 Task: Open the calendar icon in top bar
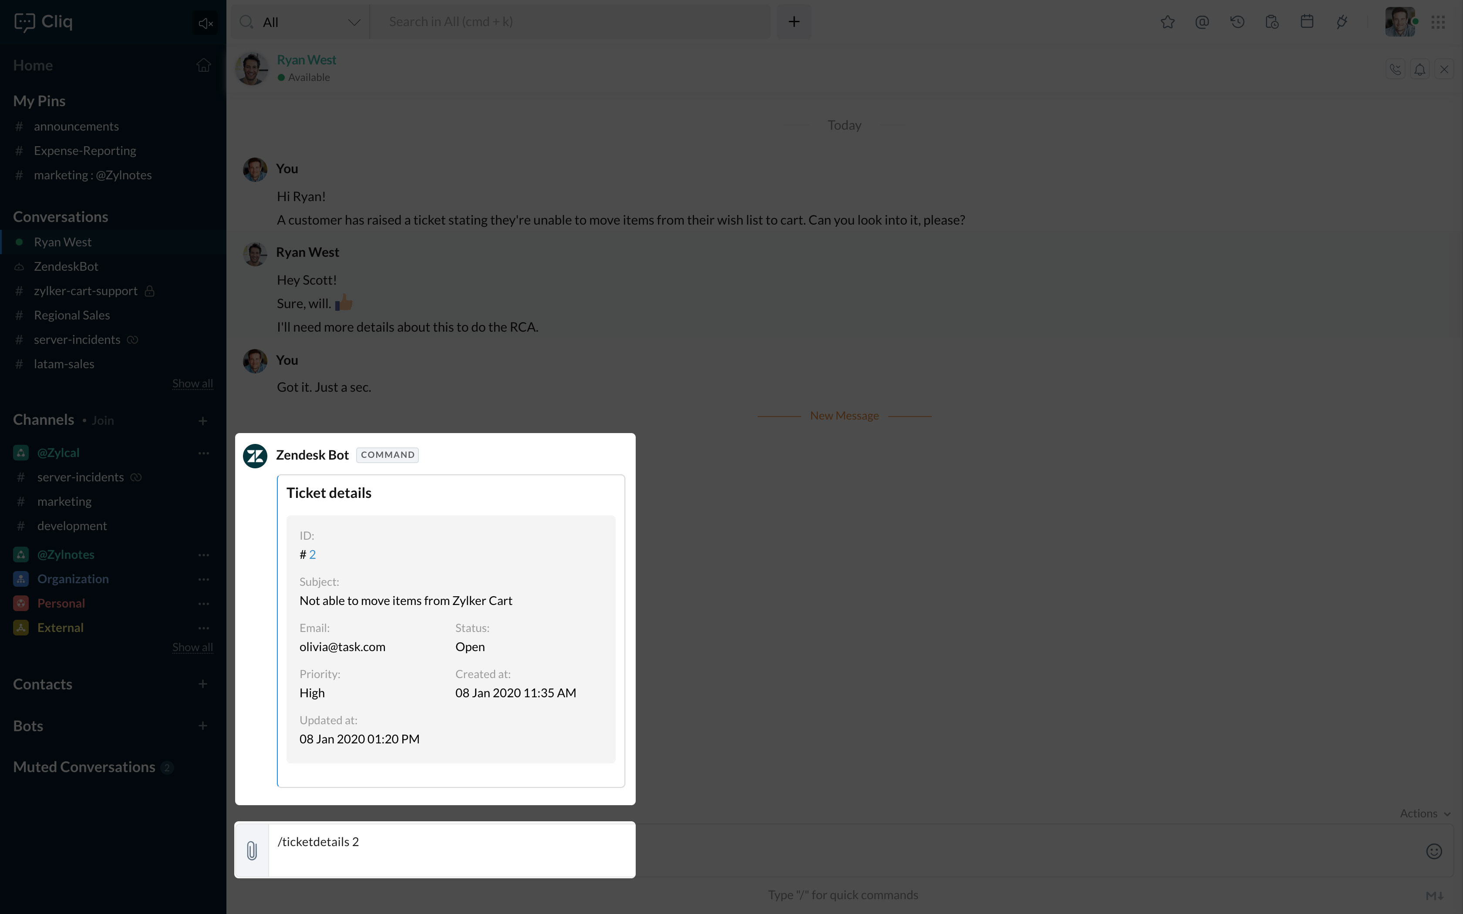coord(1306,22)
